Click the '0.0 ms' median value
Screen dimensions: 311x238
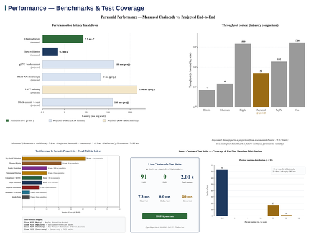click(x=165, y=196)
